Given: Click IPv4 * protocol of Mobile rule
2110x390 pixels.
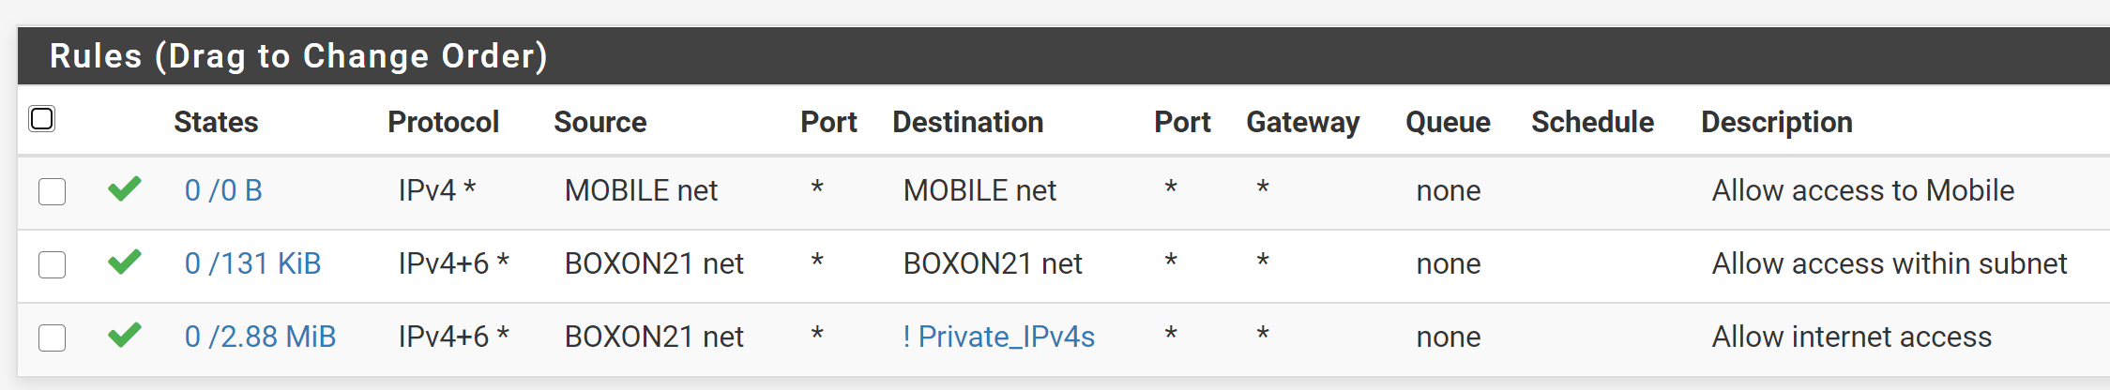Looking at the screenshot, I should tap(436, 190).
